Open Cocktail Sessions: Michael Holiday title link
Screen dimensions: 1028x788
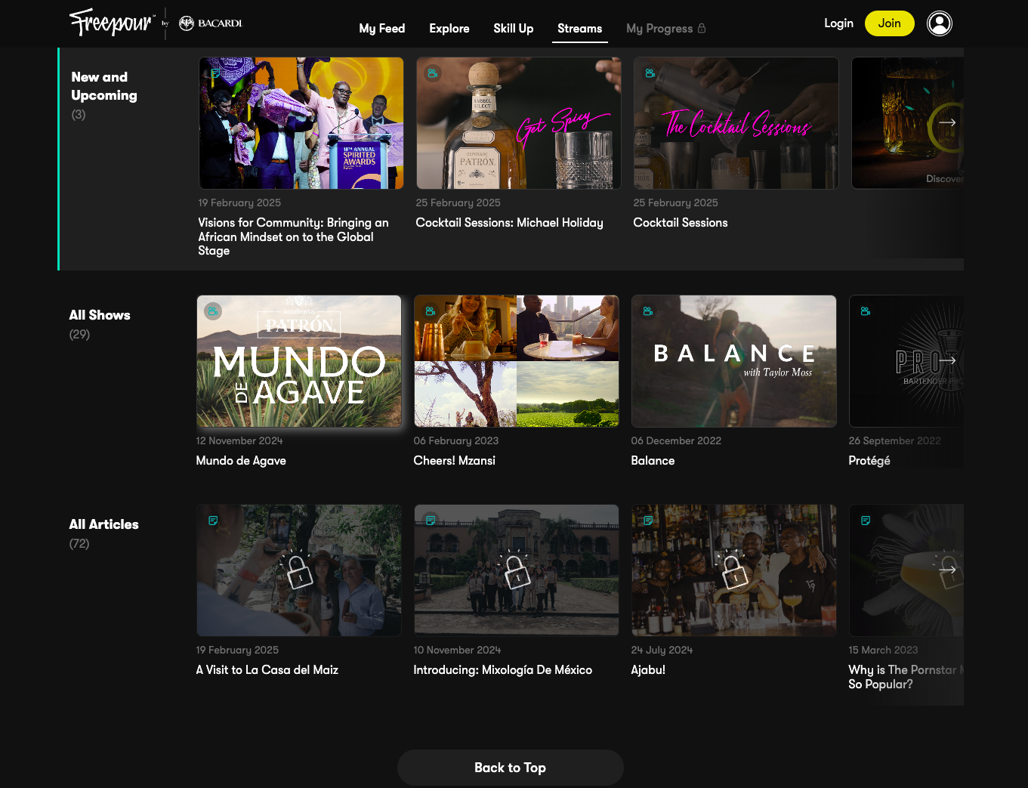pyautogui.click(x=509, y=223)
